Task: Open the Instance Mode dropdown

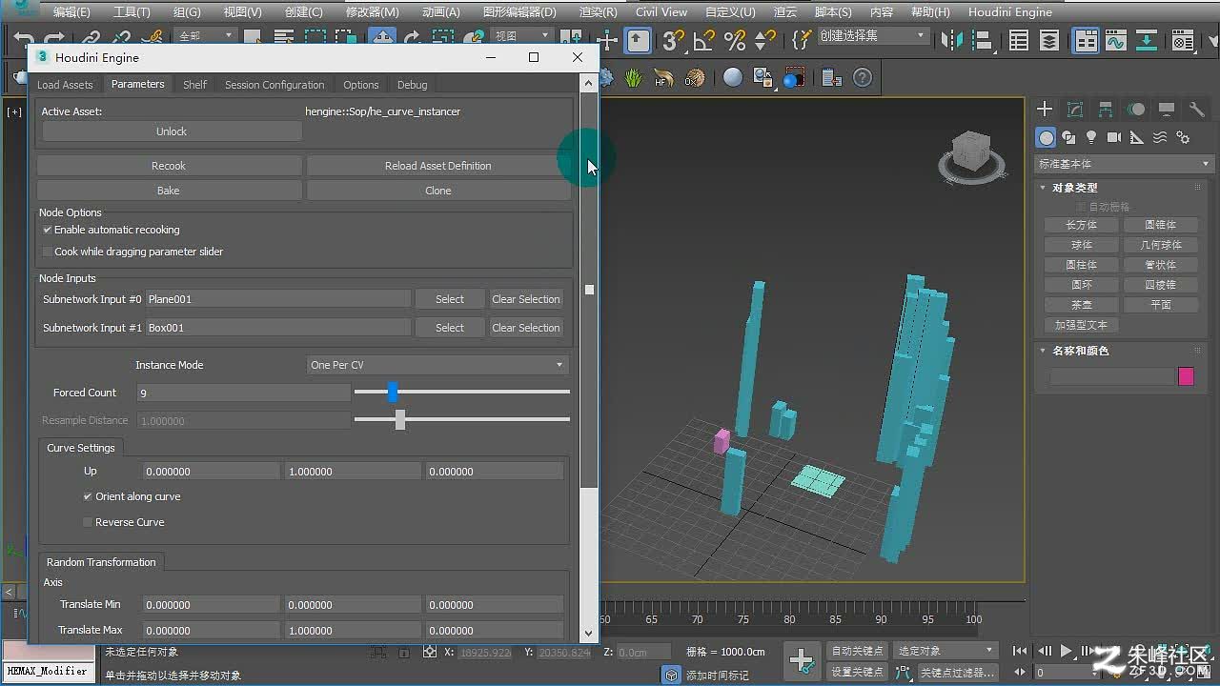Action: pyautogui.click(x=437, y=365)
